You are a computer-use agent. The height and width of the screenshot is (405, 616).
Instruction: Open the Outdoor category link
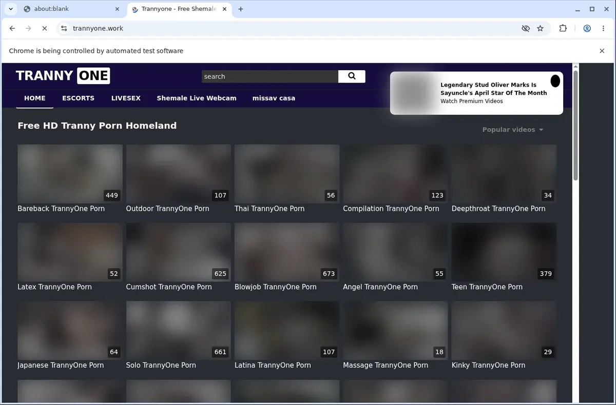pyautogui.click(x=167, y=209)
